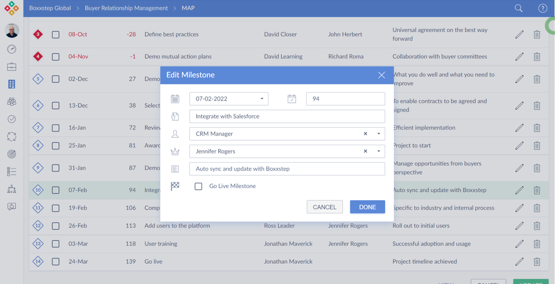Open the dashboard gauge icon in sidebar
The image size is (555, 284).
(x=12, y=49)
